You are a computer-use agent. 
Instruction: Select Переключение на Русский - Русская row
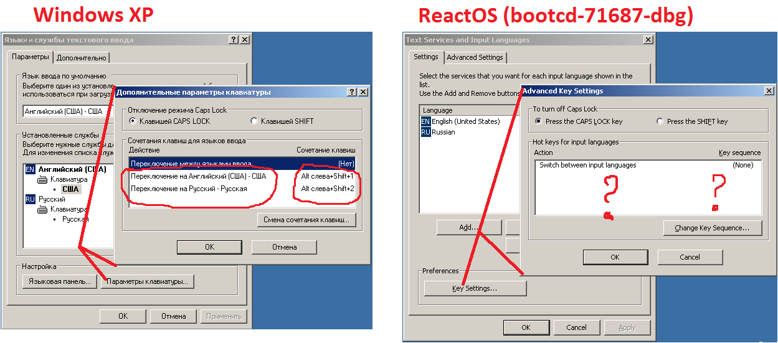242,189
